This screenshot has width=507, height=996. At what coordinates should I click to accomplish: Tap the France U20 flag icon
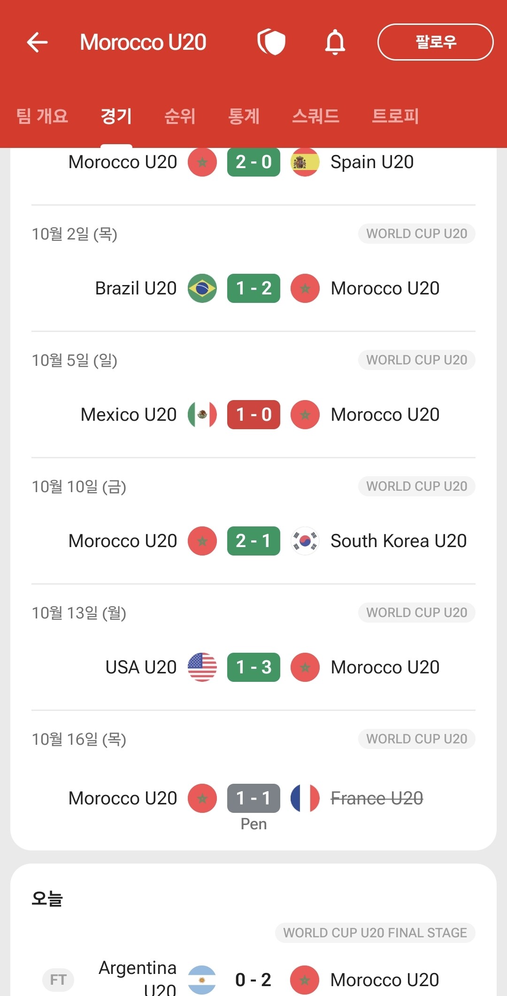305,798
